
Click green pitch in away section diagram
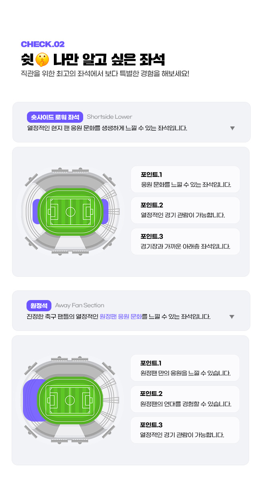tap(70, 400)
